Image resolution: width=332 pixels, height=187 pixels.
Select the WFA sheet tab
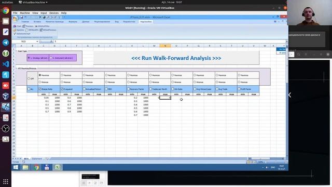pyautogui.click(x=26, y=158)
